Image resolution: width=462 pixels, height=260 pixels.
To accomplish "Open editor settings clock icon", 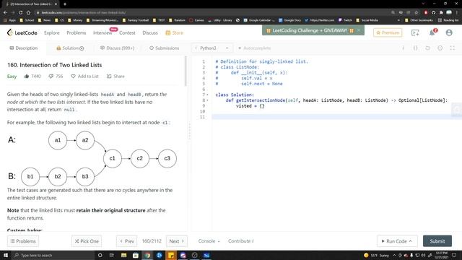I will click(440, 48).
